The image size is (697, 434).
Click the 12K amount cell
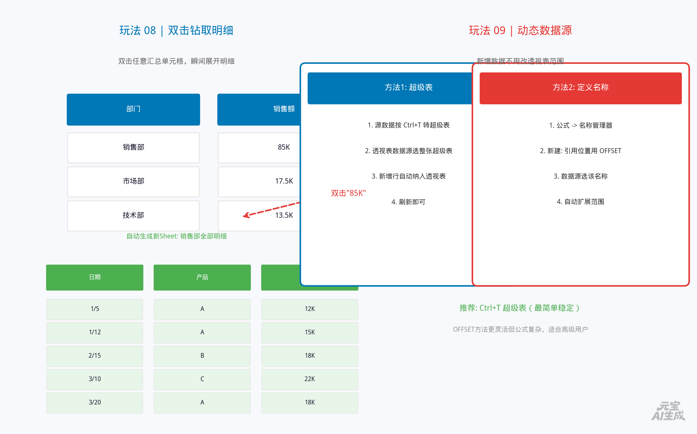coord(310,309)
